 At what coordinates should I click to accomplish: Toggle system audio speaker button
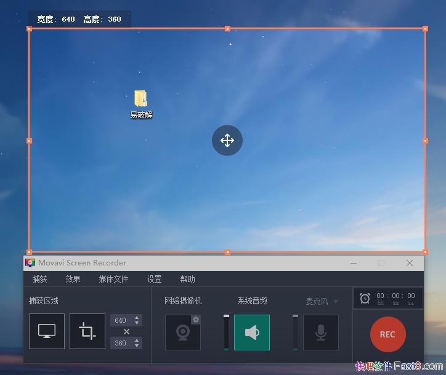pyautogui.click(x=252, y=333)
